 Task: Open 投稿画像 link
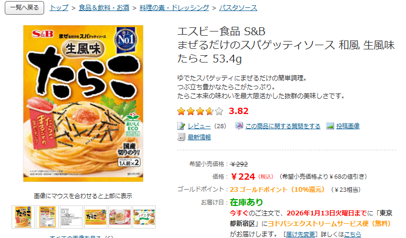pos(348,126)
